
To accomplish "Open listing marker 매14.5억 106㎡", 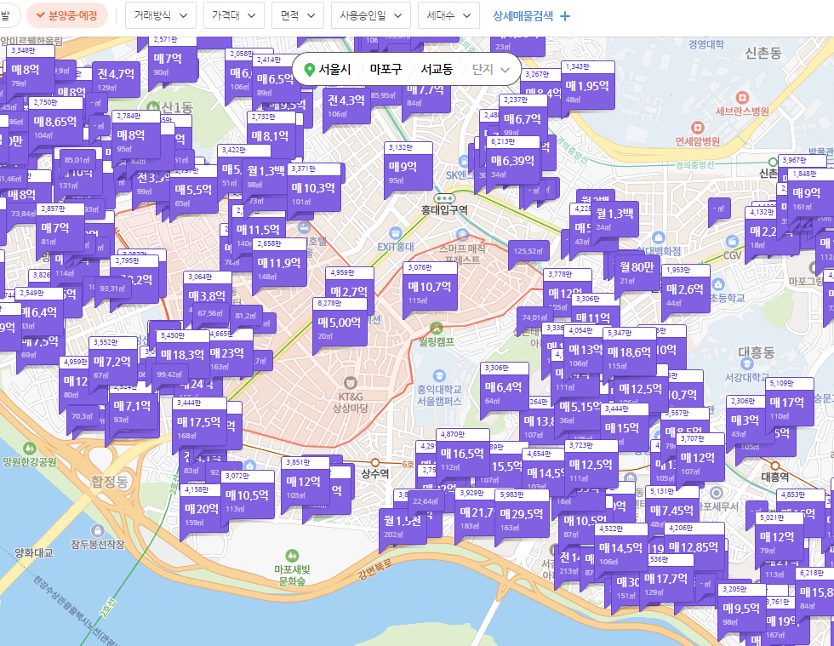I will [620, 548].
